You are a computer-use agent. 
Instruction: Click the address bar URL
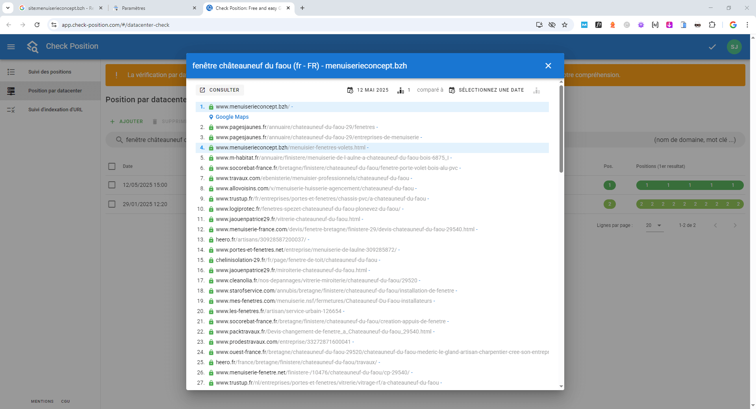[x=115, y=25]
